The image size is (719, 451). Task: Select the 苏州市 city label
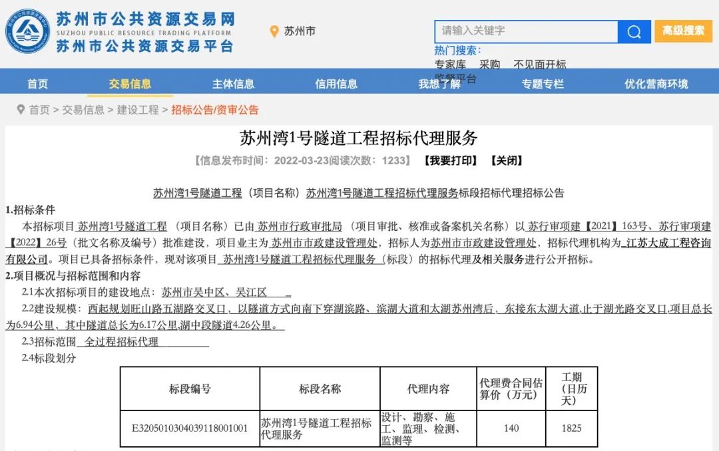coord(300,31)
